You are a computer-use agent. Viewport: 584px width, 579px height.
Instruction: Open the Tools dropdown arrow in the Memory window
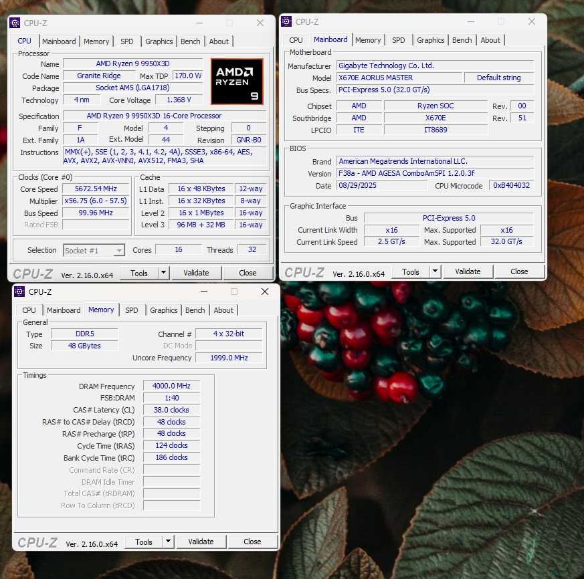pos(169,541)
